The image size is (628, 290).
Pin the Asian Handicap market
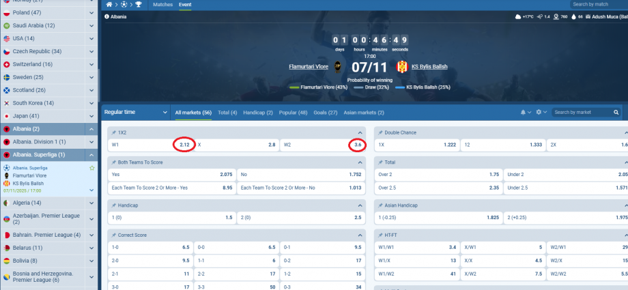[380, 205]
